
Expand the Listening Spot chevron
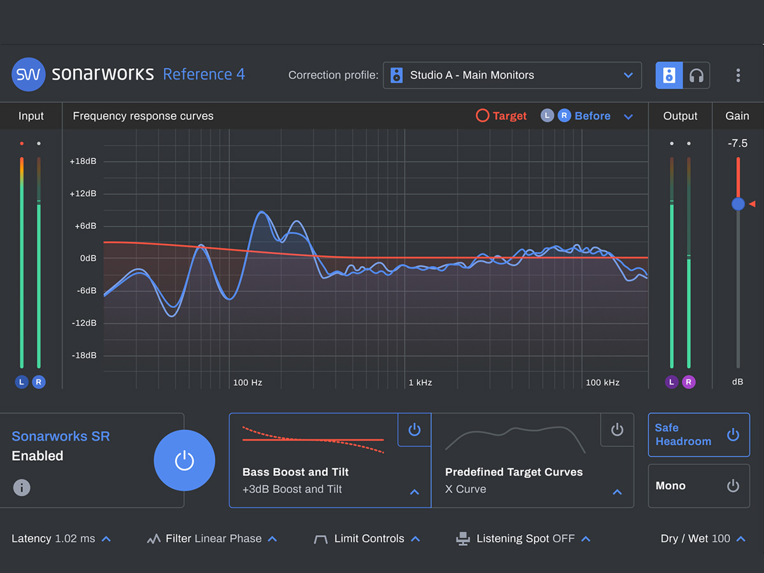[586, 539]
